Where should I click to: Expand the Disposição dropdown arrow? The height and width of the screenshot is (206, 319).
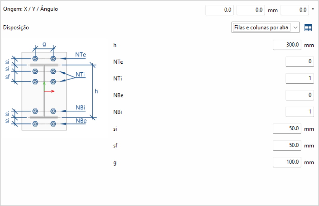coord(295,28)
